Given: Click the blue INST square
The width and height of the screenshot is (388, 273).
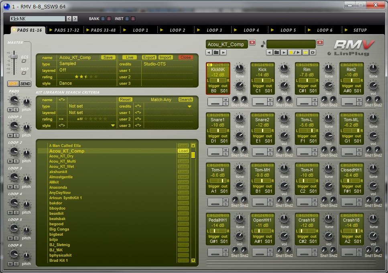Looking at the screenshot, I should [127, 18].
